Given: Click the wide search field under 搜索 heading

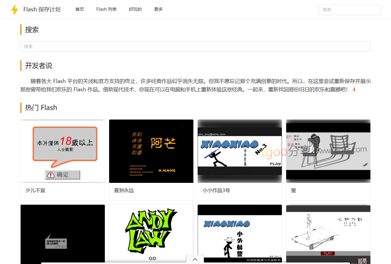Looking at the screenshot, I should [x=195, y=46].
